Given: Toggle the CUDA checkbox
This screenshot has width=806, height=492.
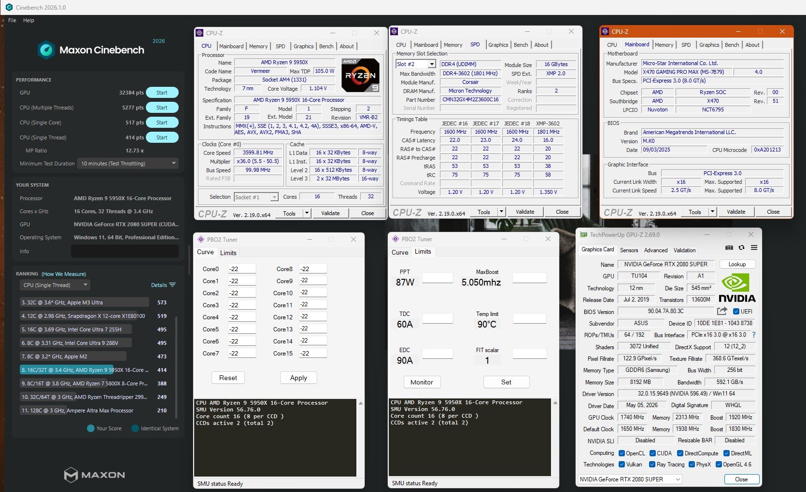Looking at the screenshot, I should [x=652, y=453].
